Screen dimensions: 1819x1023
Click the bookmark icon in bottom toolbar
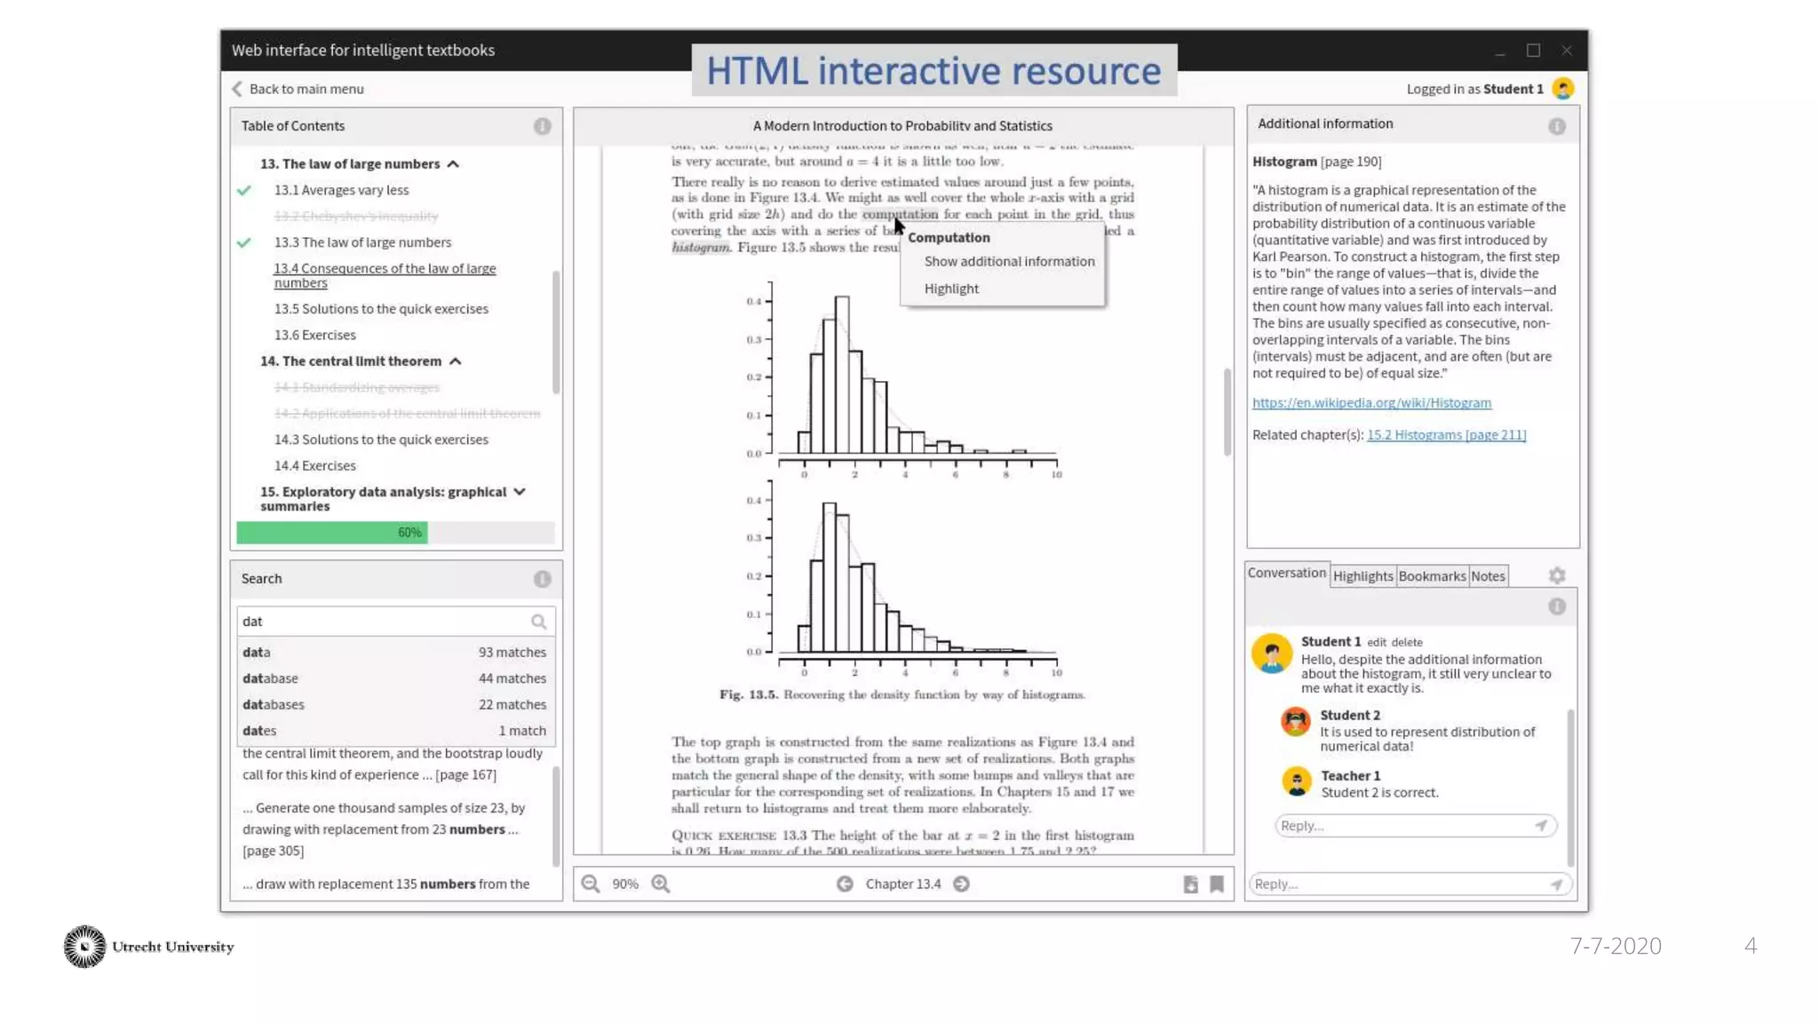(1217, 884)
